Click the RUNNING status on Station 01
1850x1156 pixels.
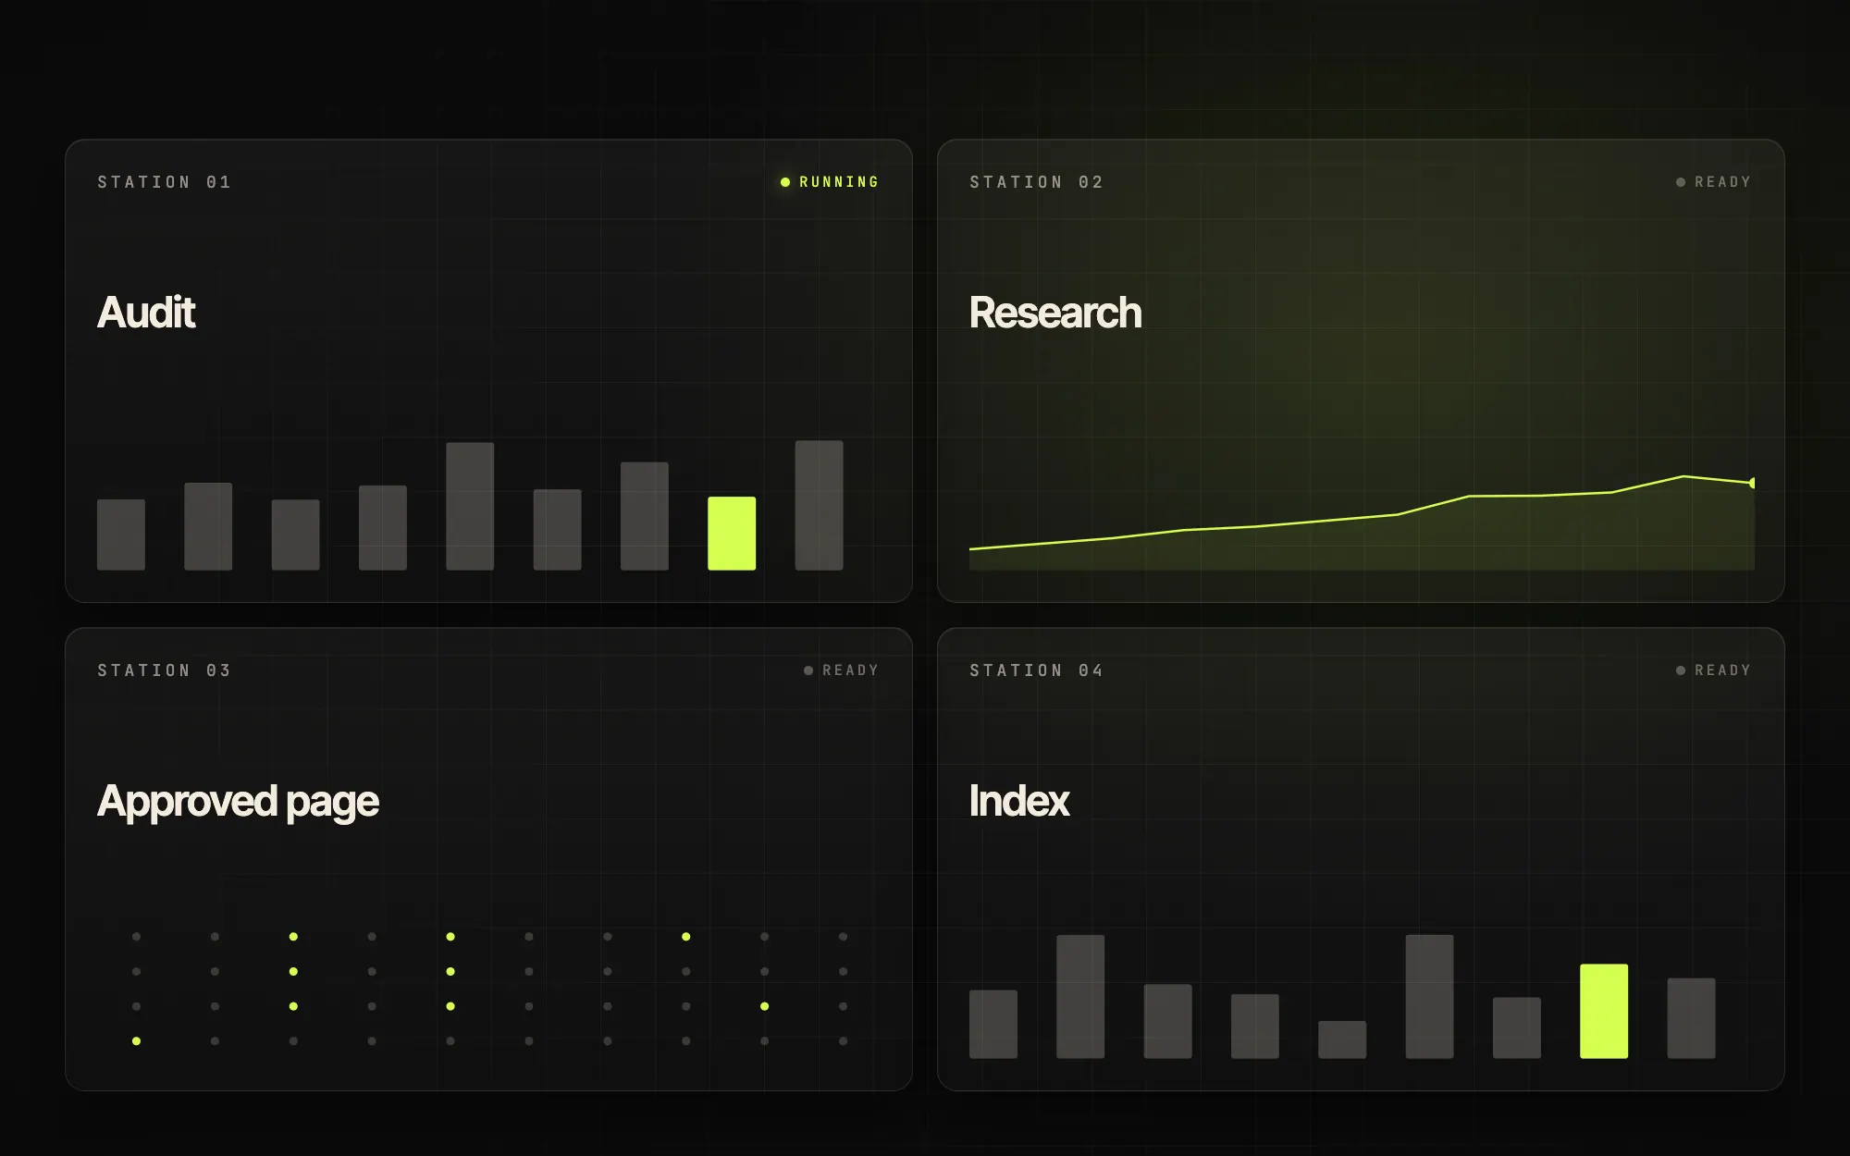[x=830, y=182]
